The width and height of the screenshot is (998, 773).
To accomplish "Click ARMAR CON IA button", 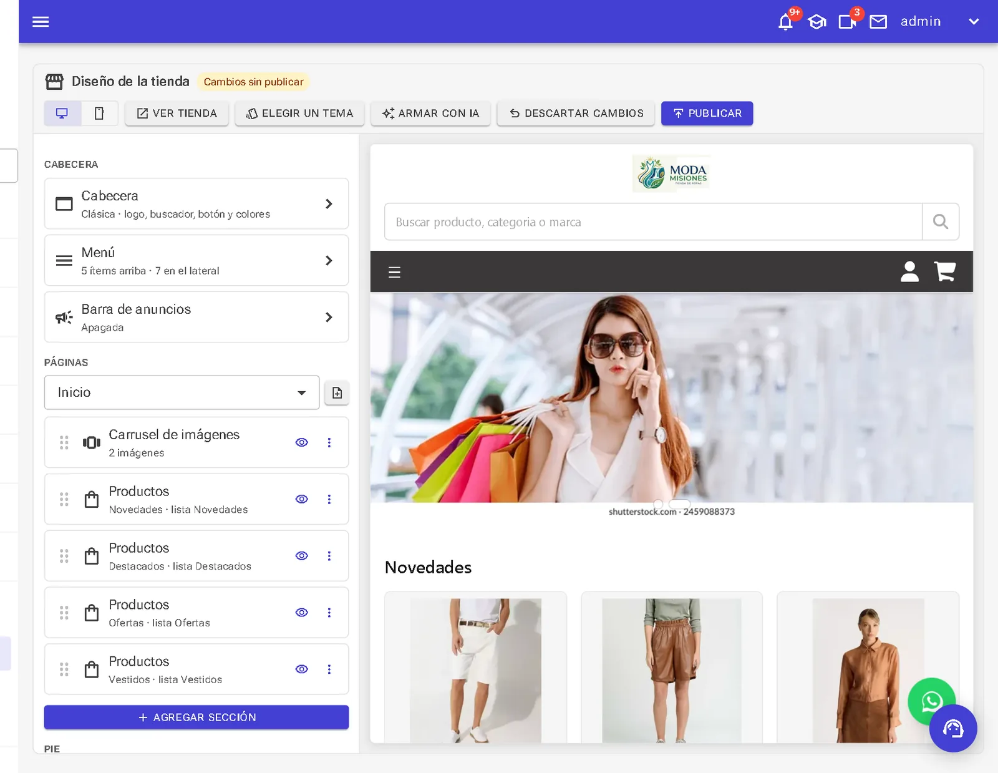I will [x=430, y=114].
